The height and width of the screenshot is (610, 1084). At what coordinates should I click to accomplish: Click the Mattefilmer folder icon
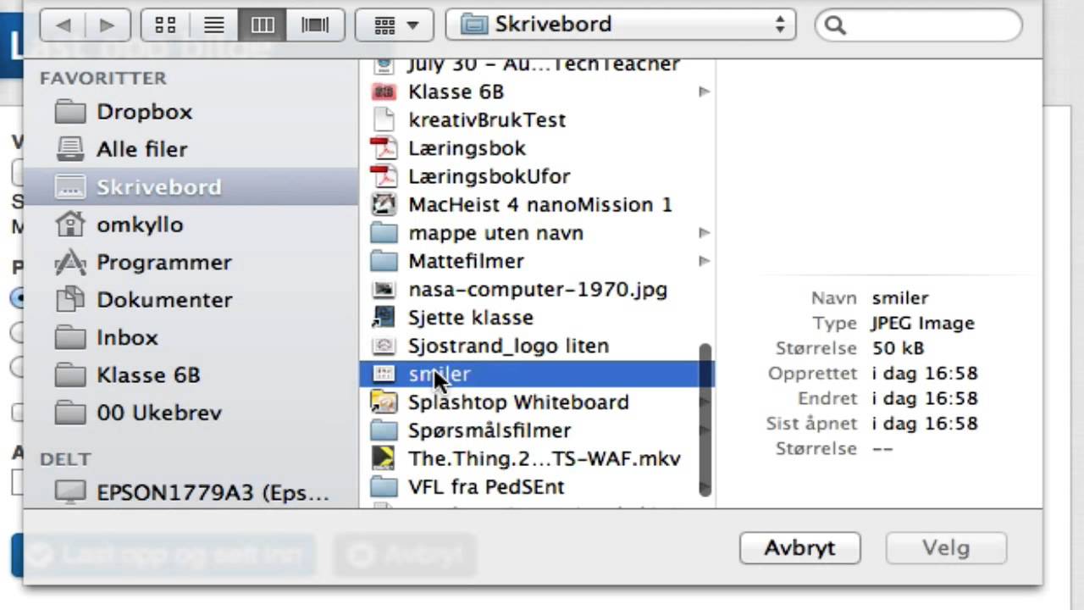384,261
